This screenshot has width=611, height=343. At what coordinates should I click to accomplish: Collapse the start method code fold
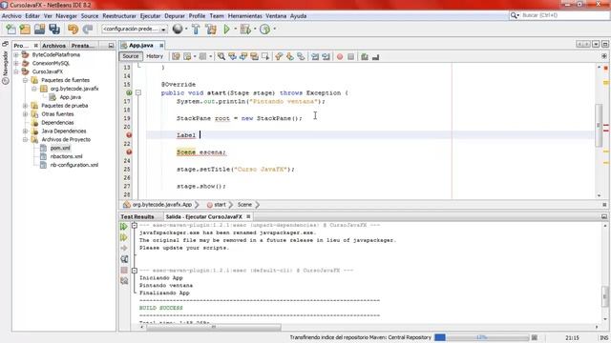coord(138,93)
